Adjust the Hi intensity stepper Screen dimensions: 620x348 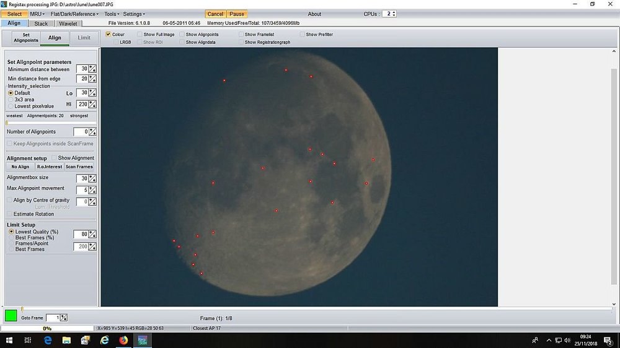click(x=92, y=104)
